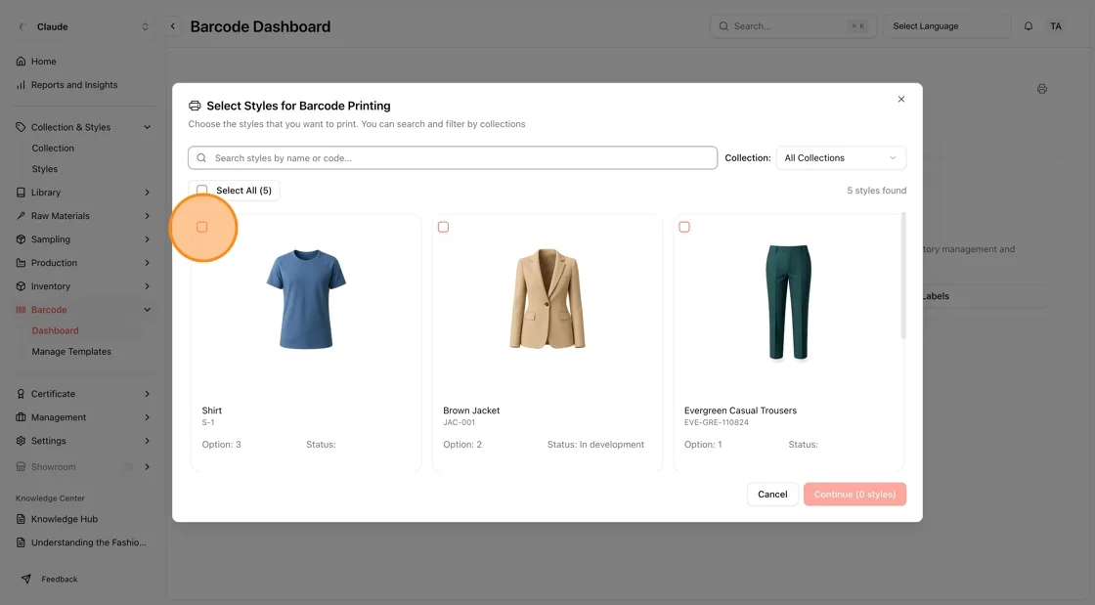This screenshot has height=605, width=1095.
Task: Open the Select Language dropdown
Action: tap(946, 26)
